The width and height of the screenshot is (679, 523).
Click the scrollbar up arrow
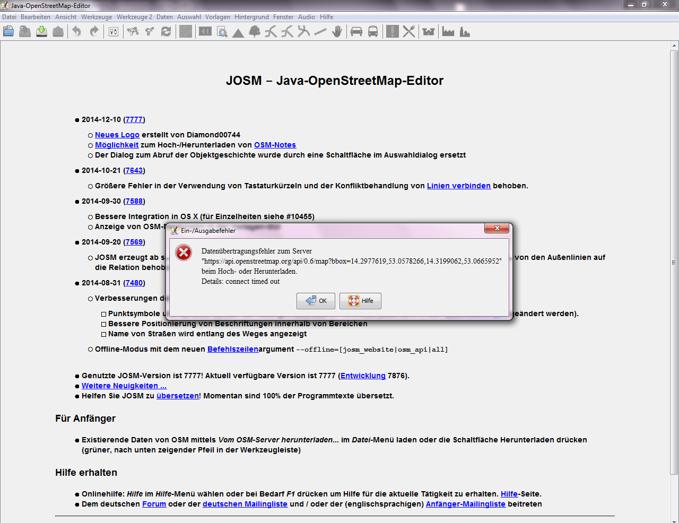(674, 46)
